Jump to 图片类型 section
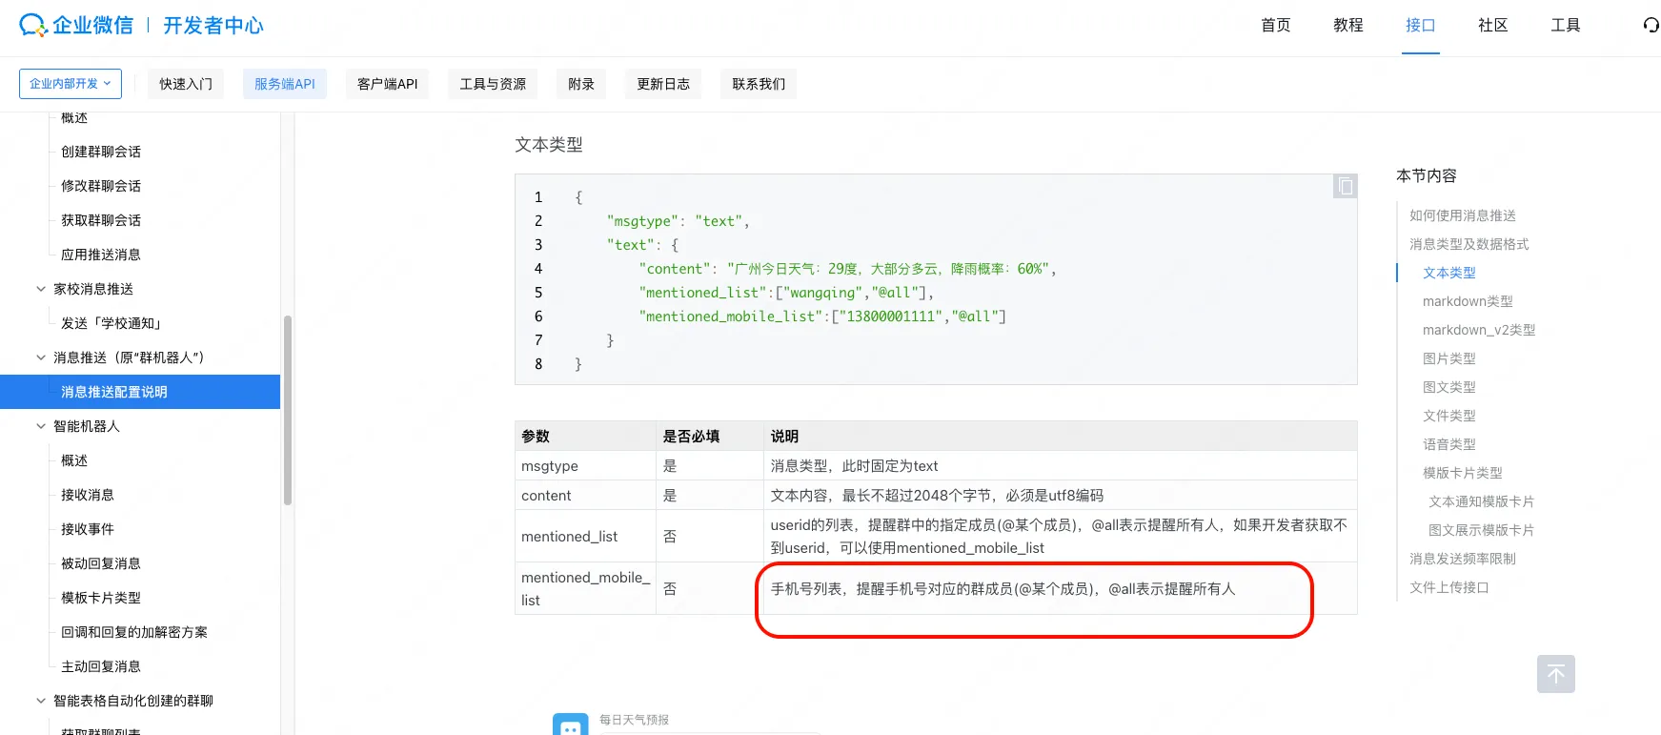This screenshot has width=1661, height=735. (x=1449, y=358)
